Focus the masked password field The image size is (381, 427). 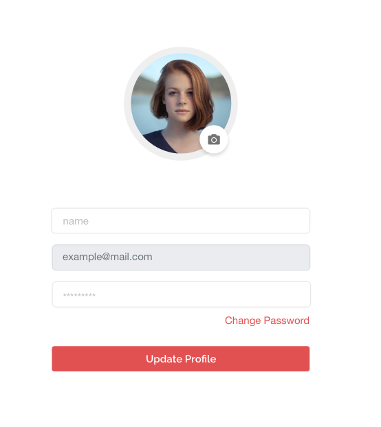pyautogui.click(x=181, y=295)
